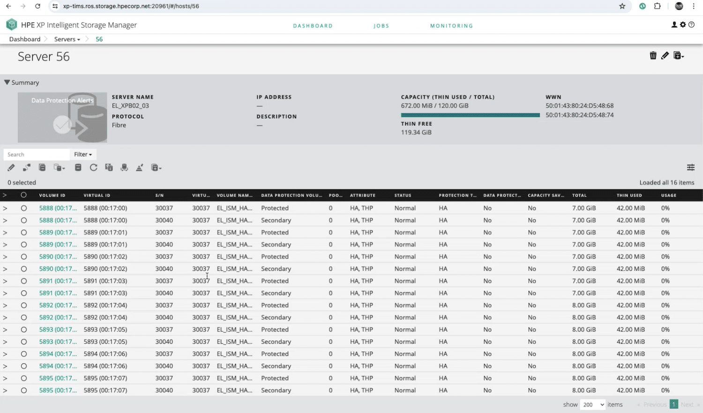
Task: Click the stacked volumes icon in toolbar
Action: coord(42,167)
